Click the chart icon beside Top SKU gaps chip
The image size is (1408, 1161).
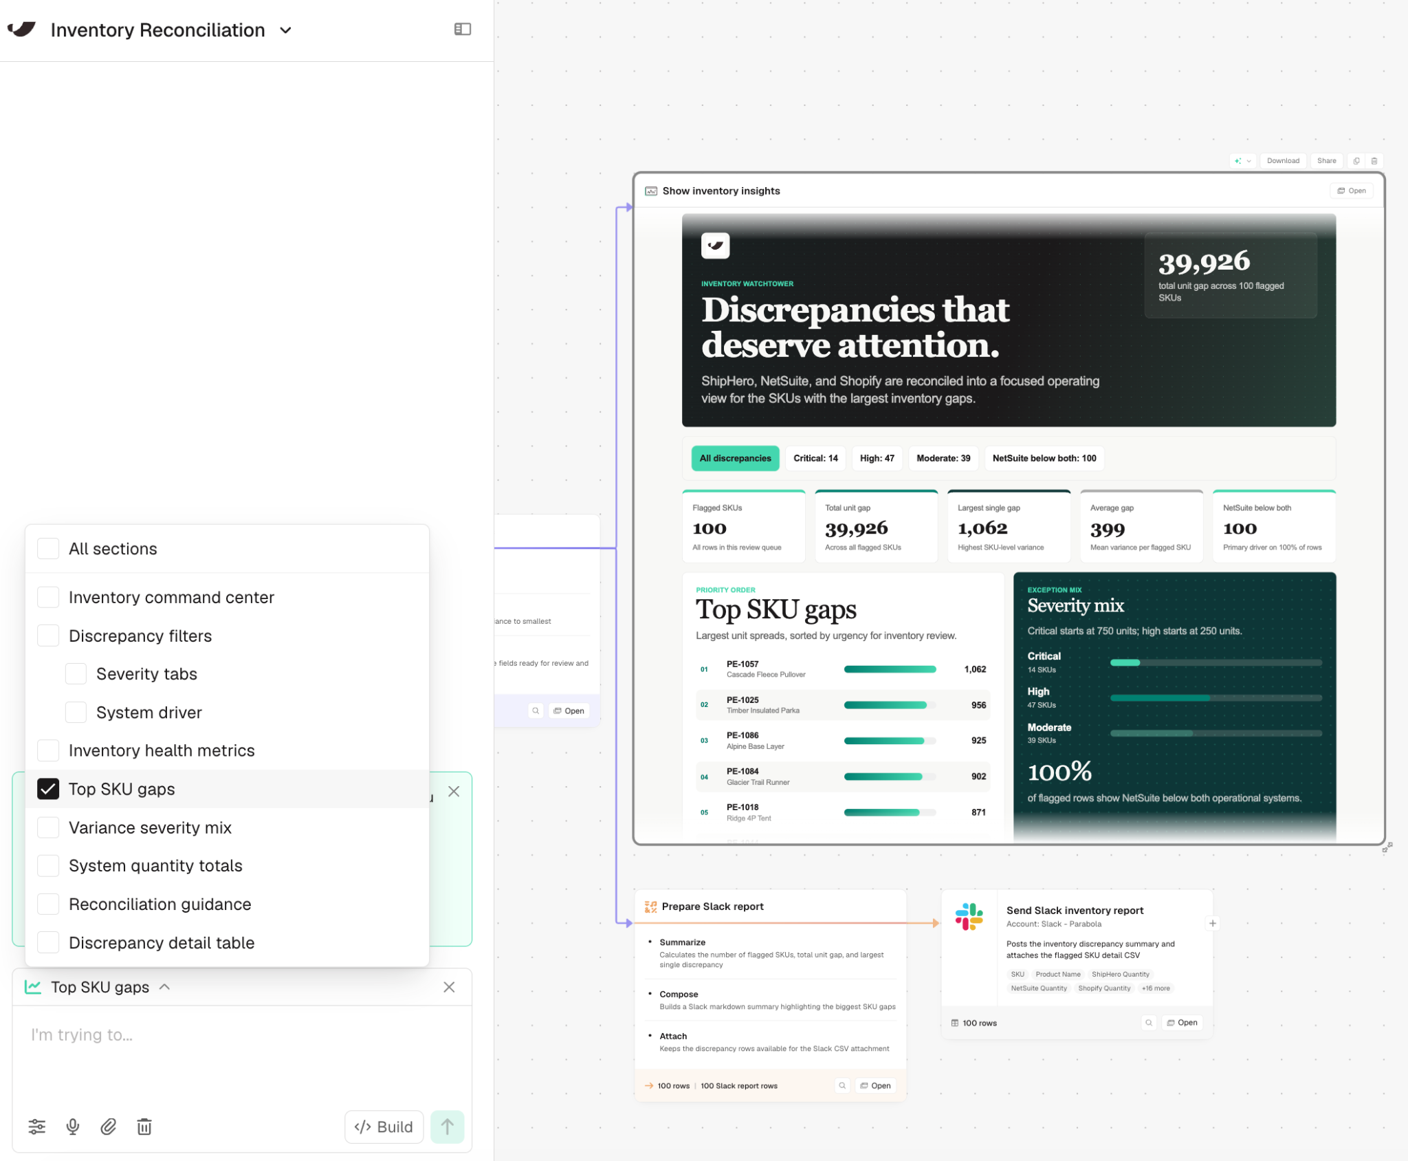coord(33,987)
